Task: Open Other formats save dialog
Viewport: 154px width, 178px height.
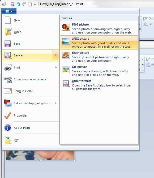Action: (99, 85)
